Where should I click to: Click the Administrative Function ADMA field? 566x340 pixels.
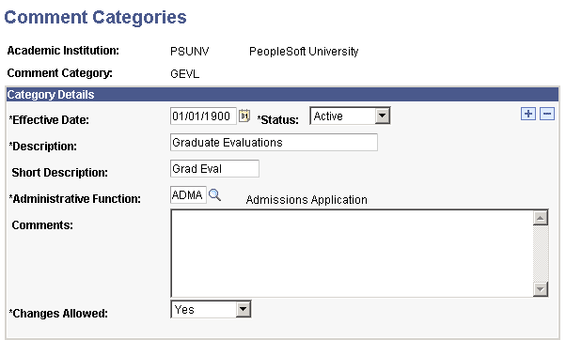[x=188, y=194]
